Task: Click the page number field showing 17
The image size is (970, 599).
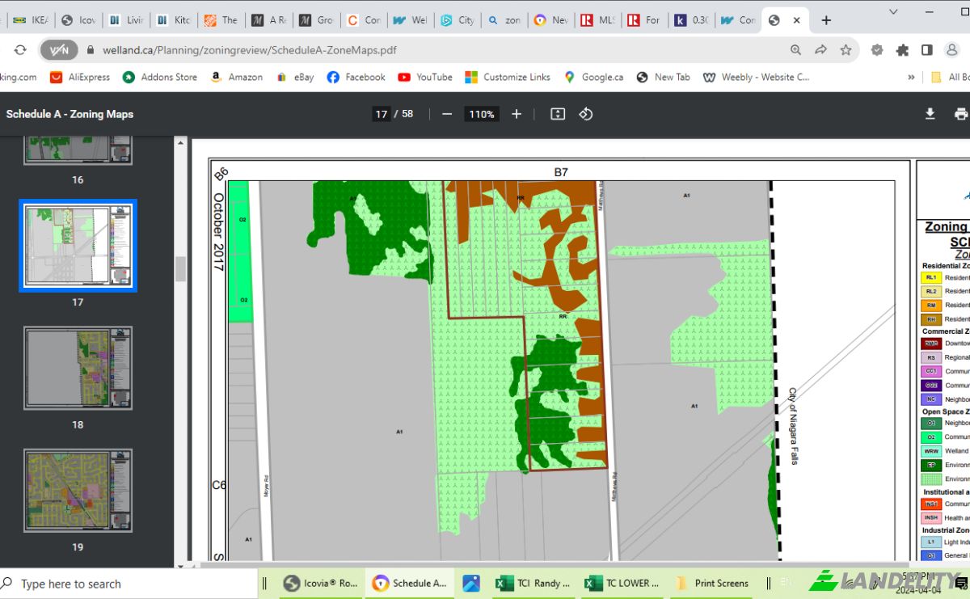Action: coord(382,114)
